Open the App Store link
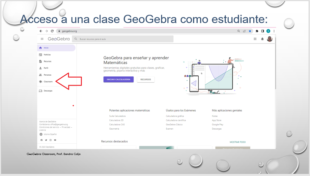The width and height of the screenshot is (310, 176). click(x=216, y=120)
